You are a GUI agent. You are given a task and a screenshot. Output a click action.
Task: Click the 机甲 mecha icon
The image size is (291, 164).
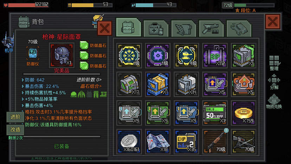point(8,43)
